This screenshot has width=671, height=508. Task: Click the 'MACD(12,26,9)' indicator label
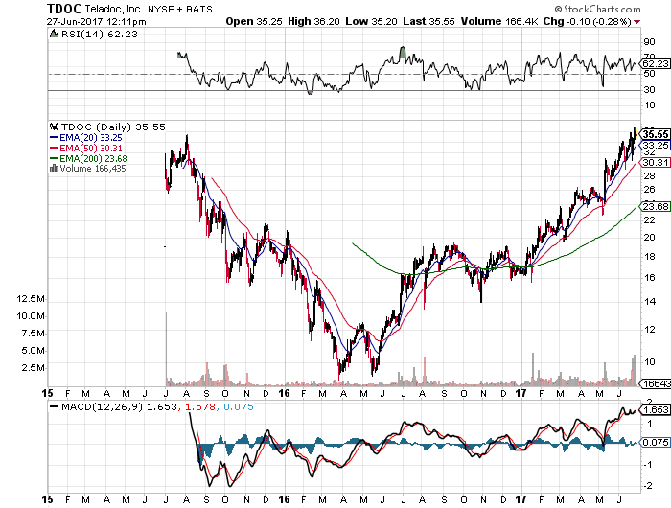coord(102,407)
